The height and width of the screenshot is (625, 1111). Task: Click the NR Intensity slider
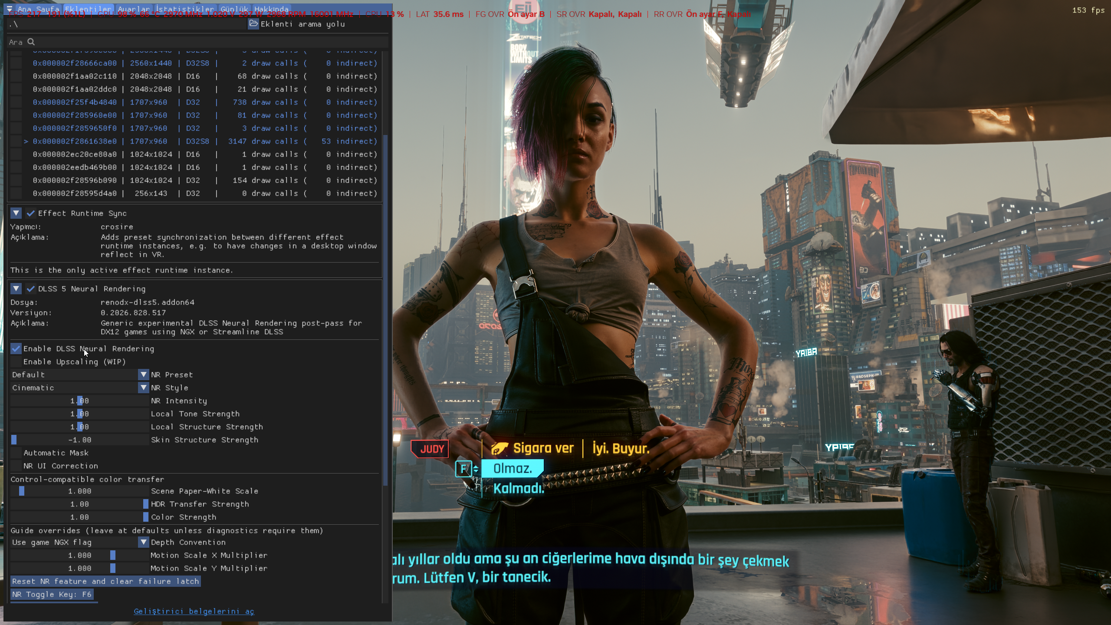pos(80,401)
